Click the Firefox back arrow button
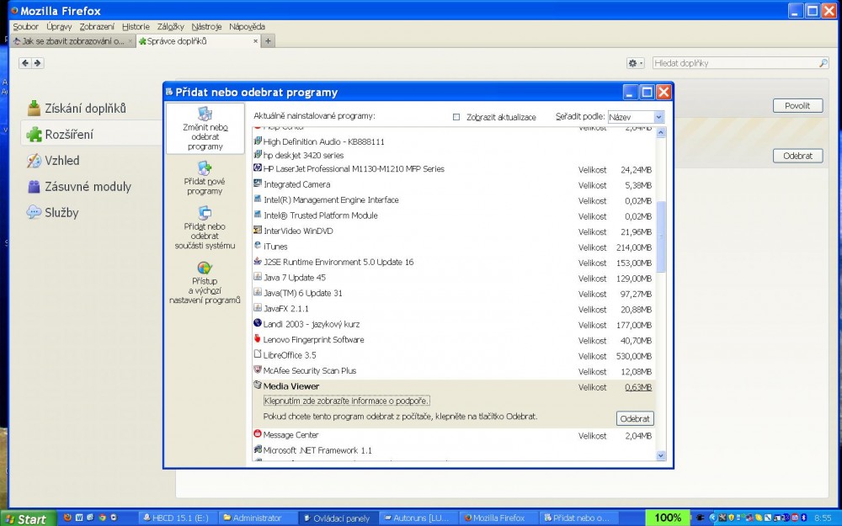The height and width of the screenshot is (526, 842). [x=25, y=63]
